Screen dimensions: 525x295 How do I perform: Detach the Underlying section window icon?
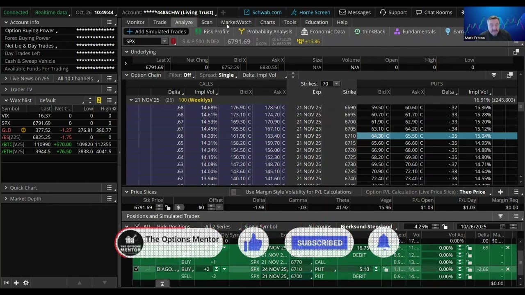point(516,52)
